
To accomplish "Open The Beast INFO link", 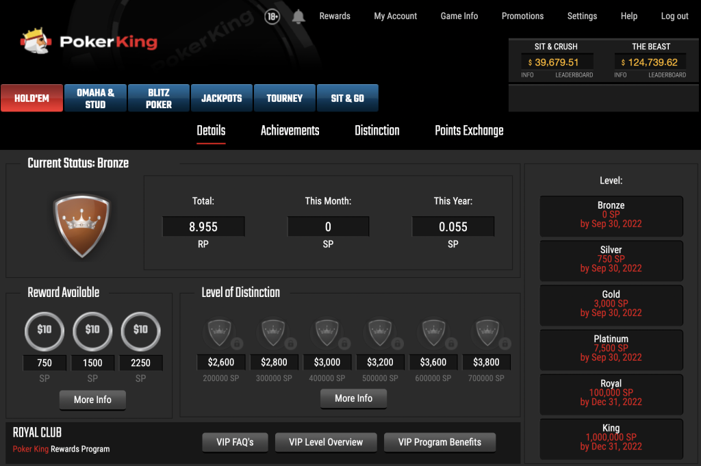I will coord(620,75).
